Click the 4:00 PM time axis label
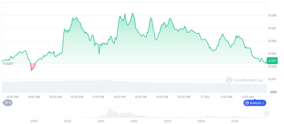This screenshot has height=124, width=284. pyautogui.click(x=119, y=97)
